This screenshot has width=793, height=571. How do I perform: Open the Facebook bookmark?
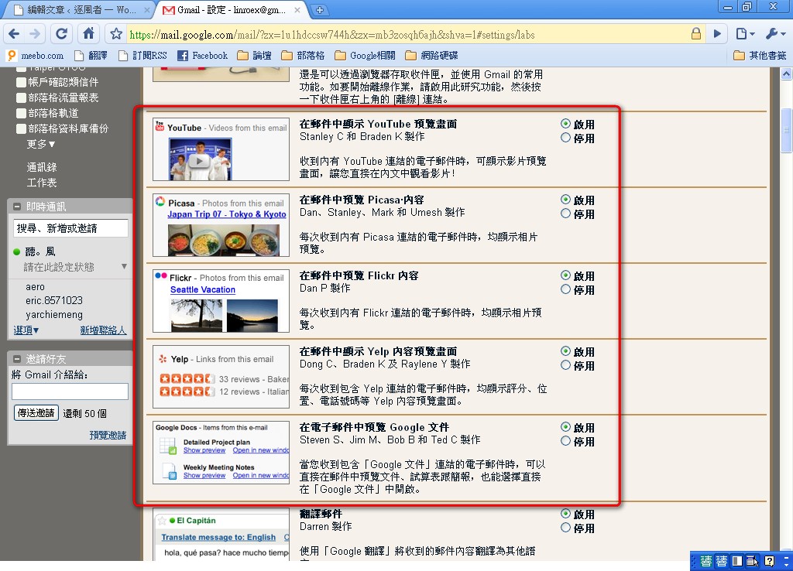[x=203, y=56]
